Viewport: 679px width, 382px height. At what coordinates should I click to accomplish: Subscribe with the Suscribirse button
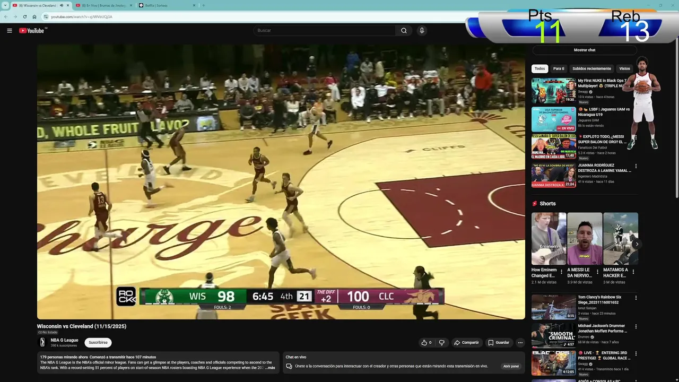click(98, 343)
